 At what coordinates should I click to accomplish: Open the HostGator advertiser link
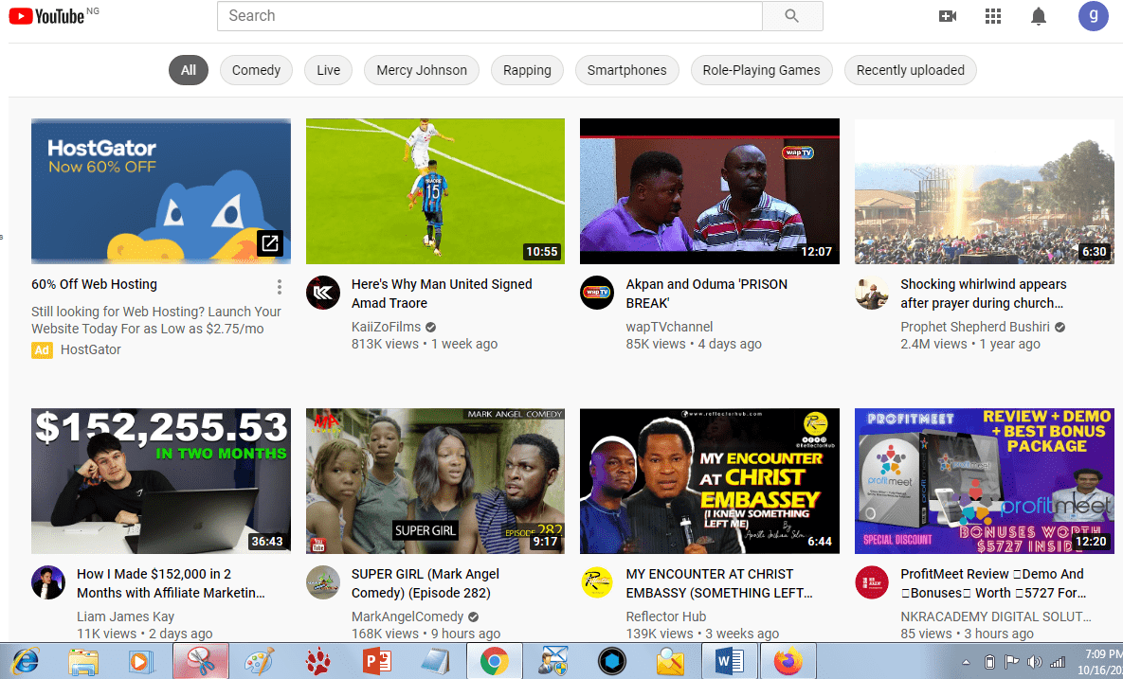(x=91, y=349)
